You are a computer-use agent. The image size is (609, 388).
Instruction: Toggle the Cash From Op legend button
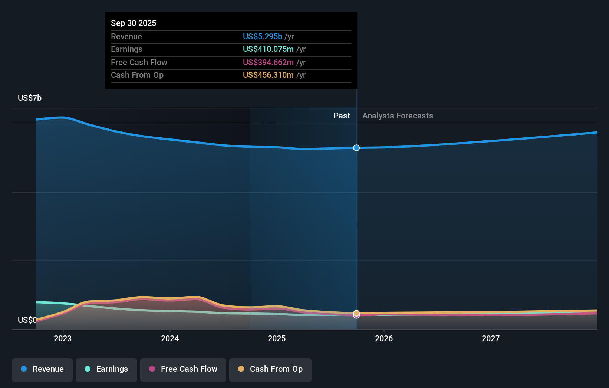pyautogui.click(x=270, y=370)
